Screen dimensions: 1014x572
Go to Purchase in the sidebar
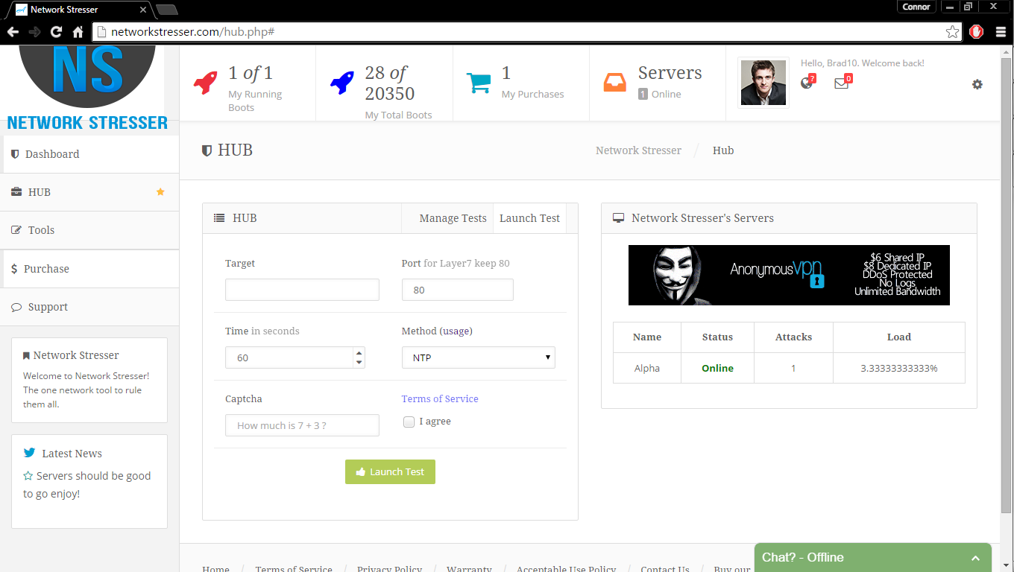tap(89, 269)
